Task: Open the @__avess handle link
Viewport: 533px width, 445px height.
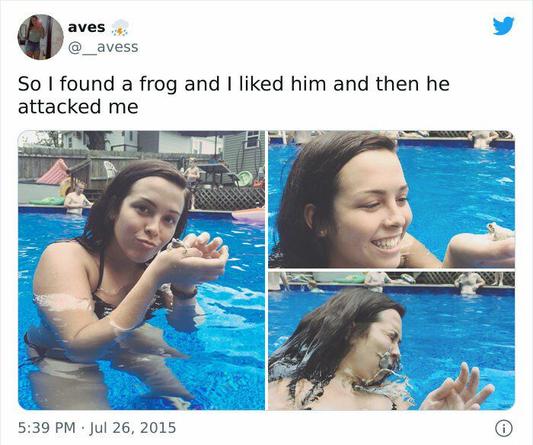Action: (x=104, y=47)
